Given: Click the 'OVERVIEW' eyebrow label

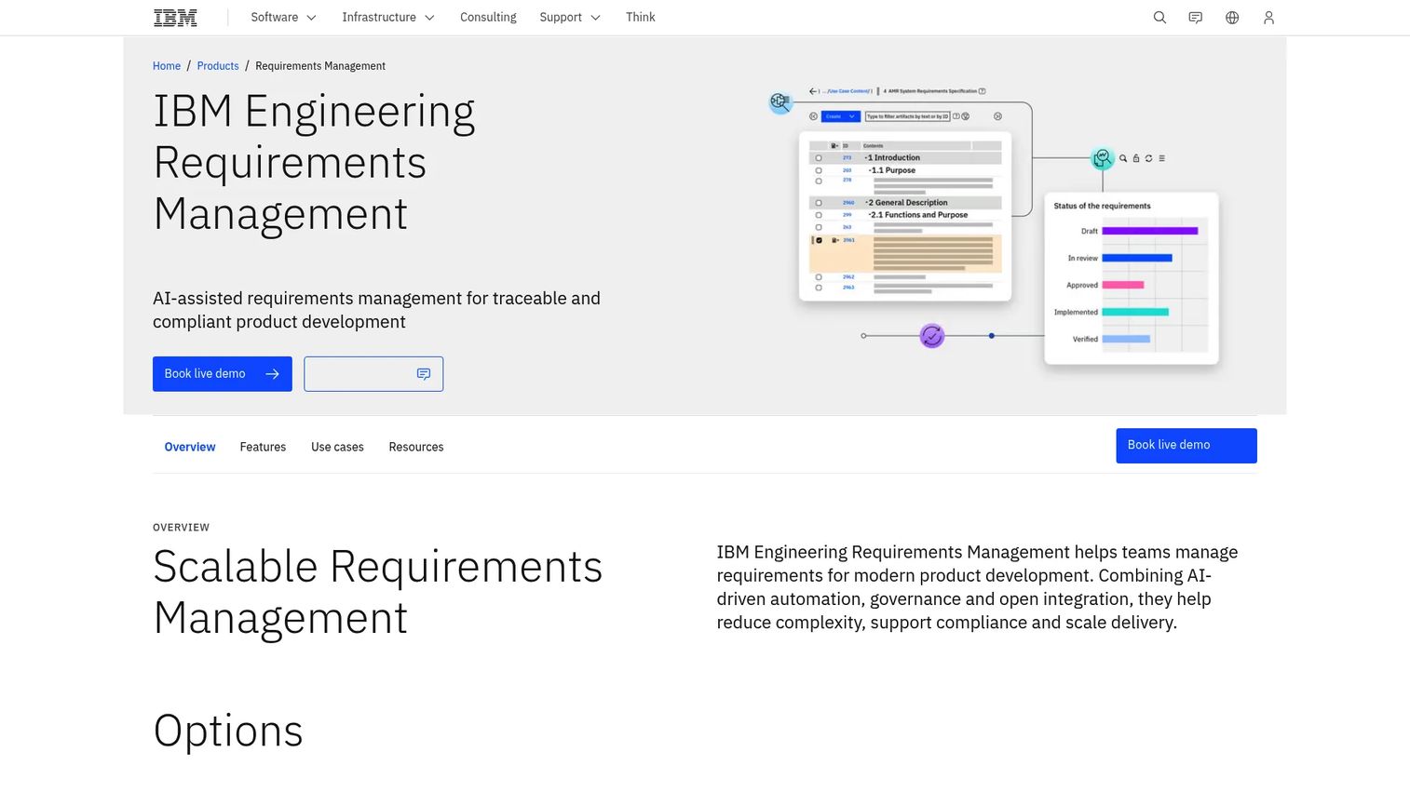Looking at the screenshot, I should point(182,528).
